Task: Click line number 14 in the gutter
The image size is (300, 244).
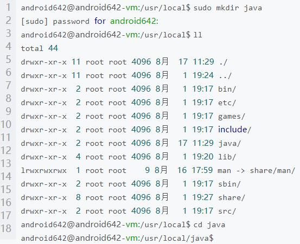Action: (x=6, y=176)
